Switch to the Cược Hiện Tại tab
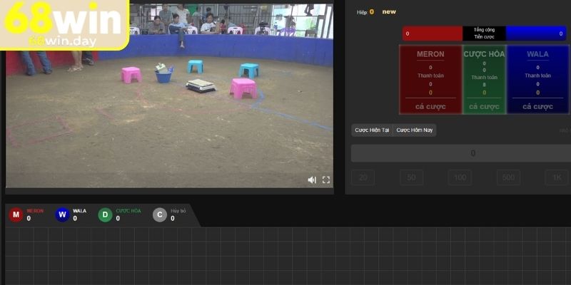 [372, 130]
